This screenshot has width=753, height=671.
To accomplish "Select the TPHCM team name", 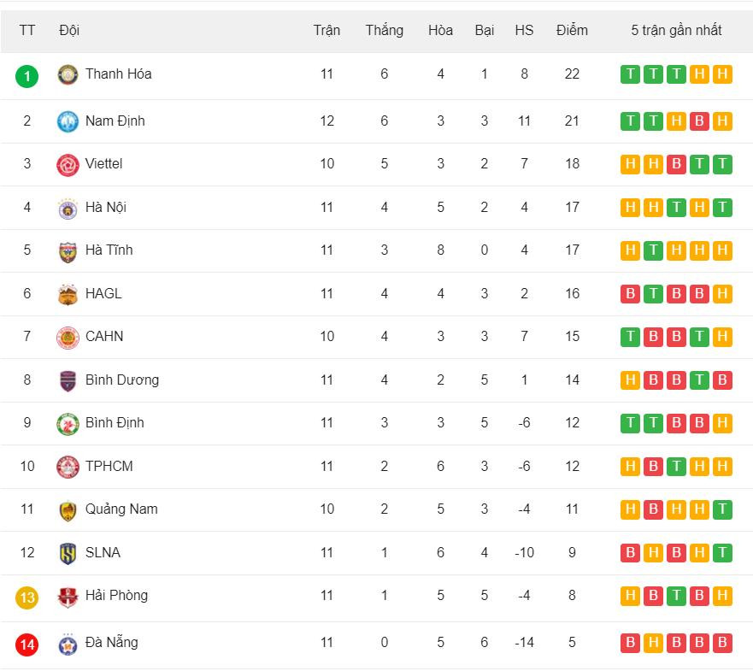I will 109,466.
